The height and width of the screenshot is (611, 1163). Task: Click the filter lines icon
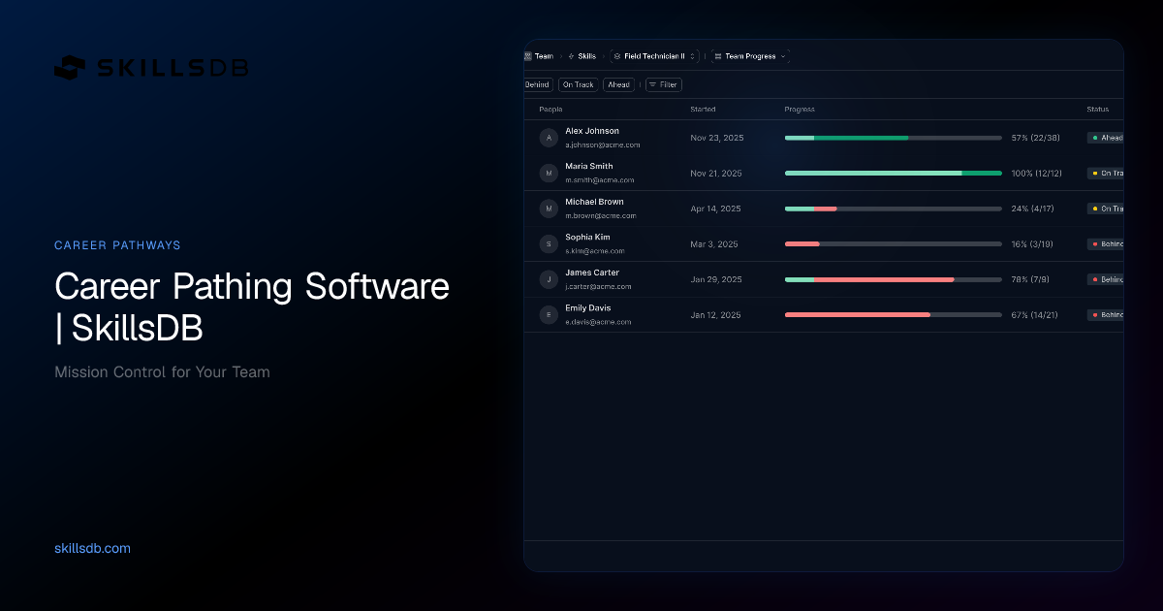coord(653,84)
